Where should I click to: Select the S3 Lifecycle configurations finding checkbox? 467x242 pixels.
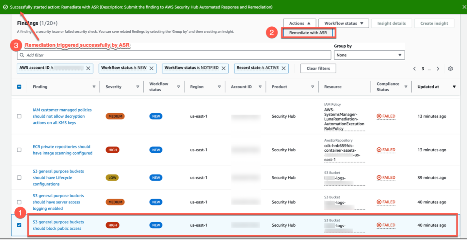coord(19,177)
